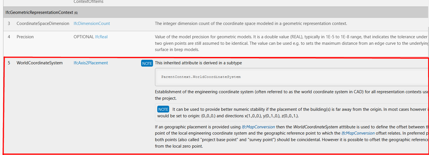Viewport: 429px width, 155px height.
Task: Click the IfcMapConversion link after "provided using"
Action: pos(258,127)
